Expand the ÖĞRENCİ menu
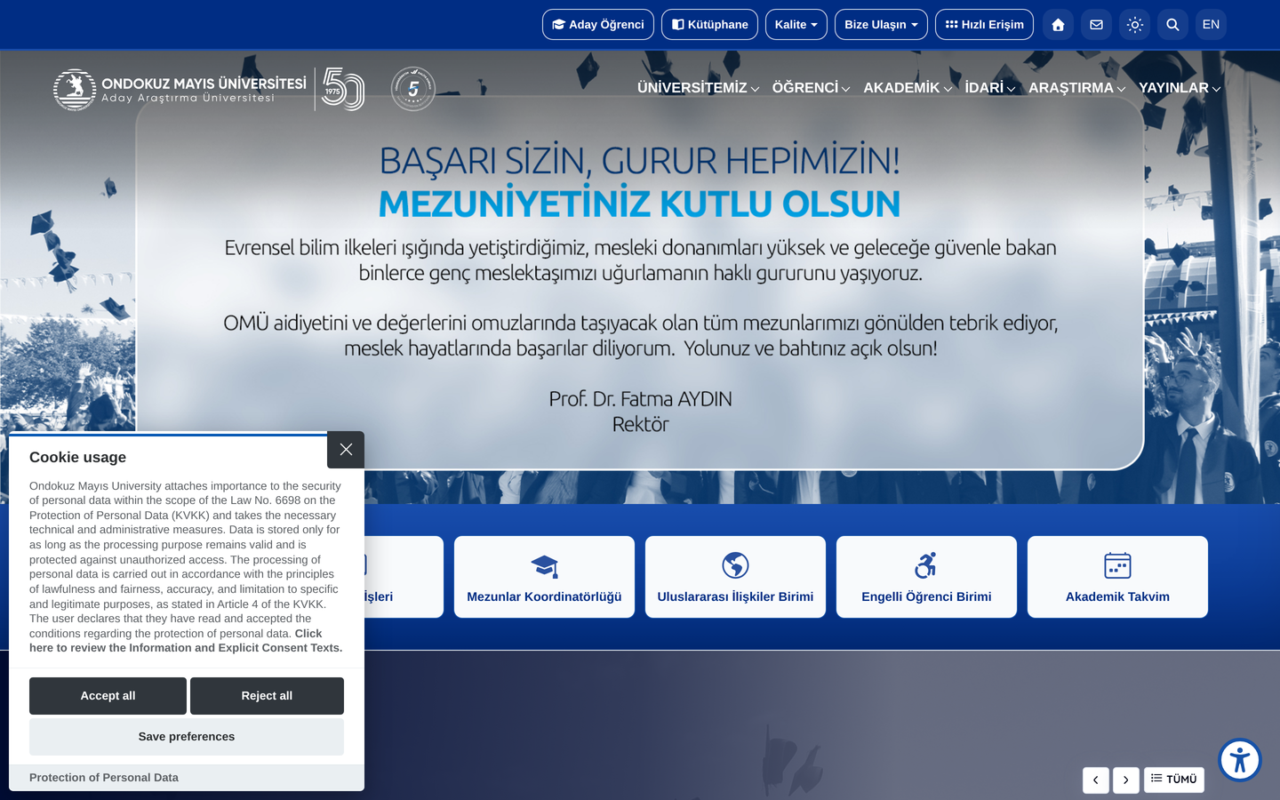The image size is (1280, 800). (x=811, y=88)
